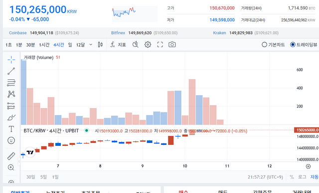Click the high price 150,670,000
Image resolution: width=319 pixels, height=193 pixels.
[222, 8]
